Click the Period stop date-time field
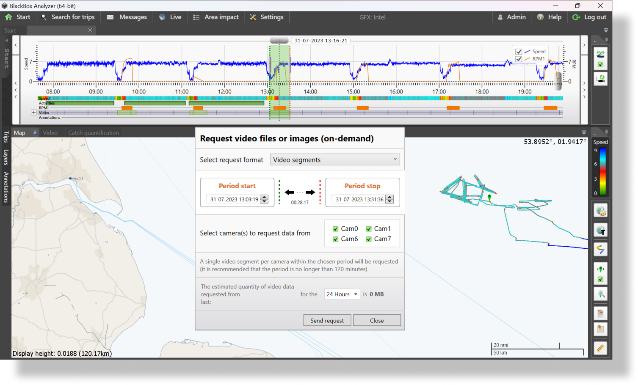 [359, 199]
